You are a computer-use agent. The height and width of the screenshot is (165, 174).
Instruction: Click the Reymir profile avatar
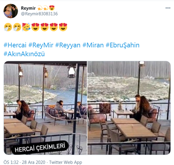click(11, 11)
